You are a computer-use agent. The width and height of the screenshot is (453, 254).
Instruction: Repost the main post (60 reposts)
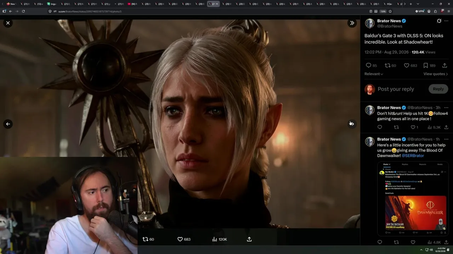[x=390, y=65]
